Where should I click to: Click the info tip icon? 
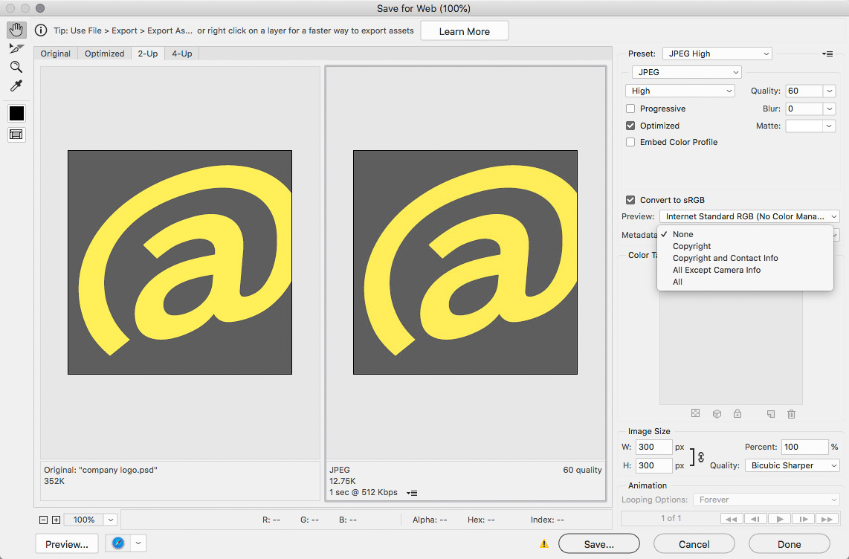[x=41, y=30]
